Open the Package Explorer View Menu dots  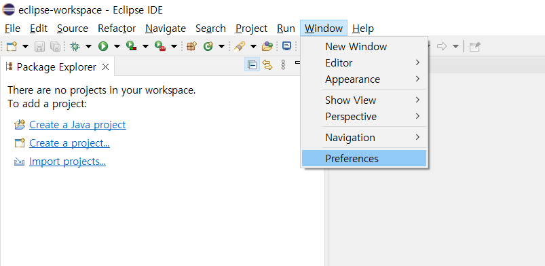pos(283,64)
